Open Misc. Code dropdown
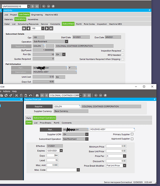 pyautogui.click(x=78, y=170)
